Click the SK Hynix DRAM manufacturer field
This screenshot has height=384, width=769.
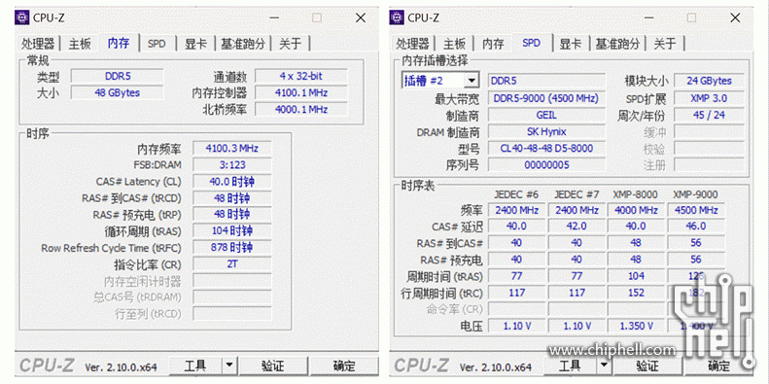click(546, 131)
